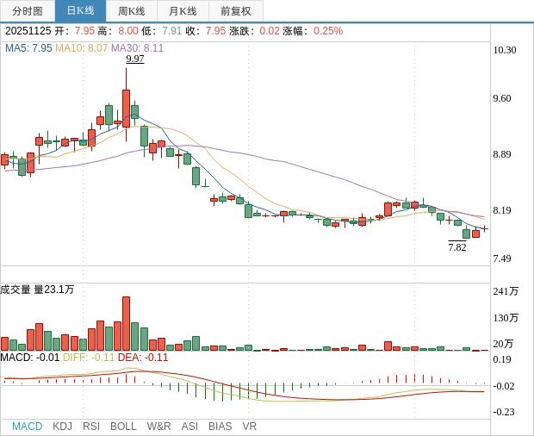The width and height of the screenshot is (534, 436).
Task: Click the 低: 7.91 value
Action: point(172,31)
